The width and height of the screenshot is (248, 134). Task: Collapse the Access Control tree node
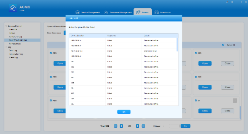coord(6,26)
